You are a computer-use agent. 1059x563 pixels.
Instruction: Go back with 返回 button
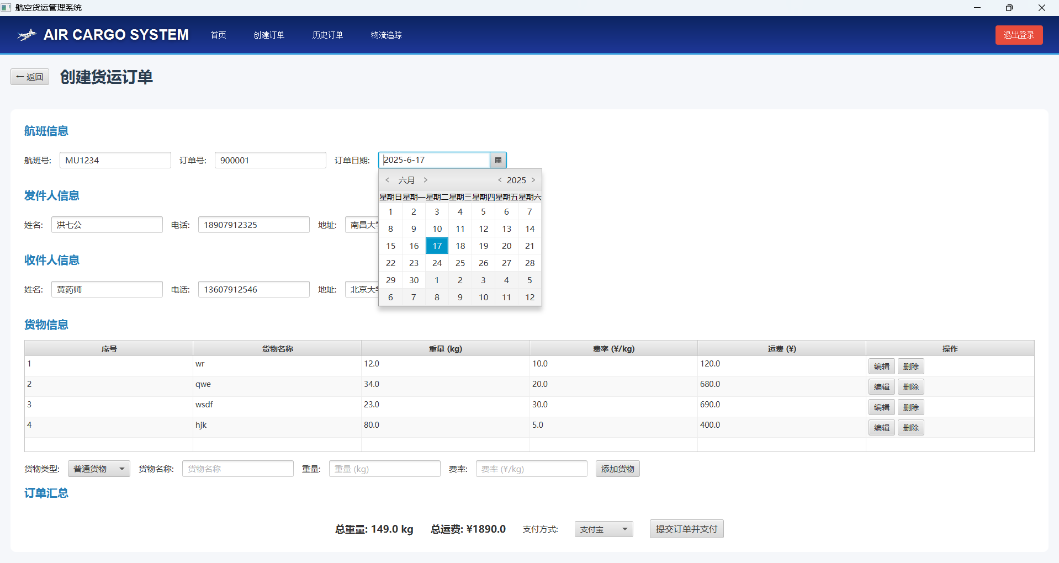coord(30,77)
